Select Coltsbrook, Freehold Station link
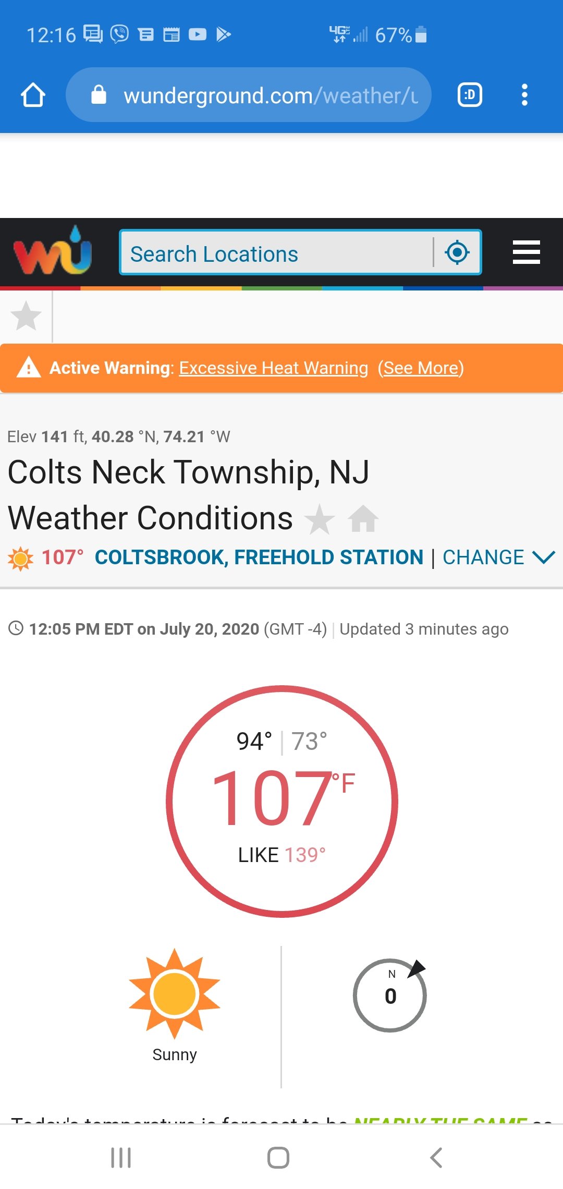 point(259,557)
